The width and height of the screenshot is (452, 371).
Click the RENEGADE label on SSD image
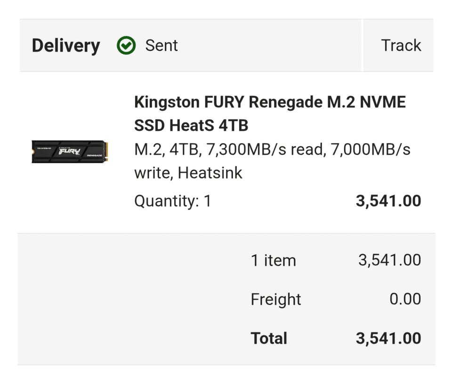[x=95, y=156]
